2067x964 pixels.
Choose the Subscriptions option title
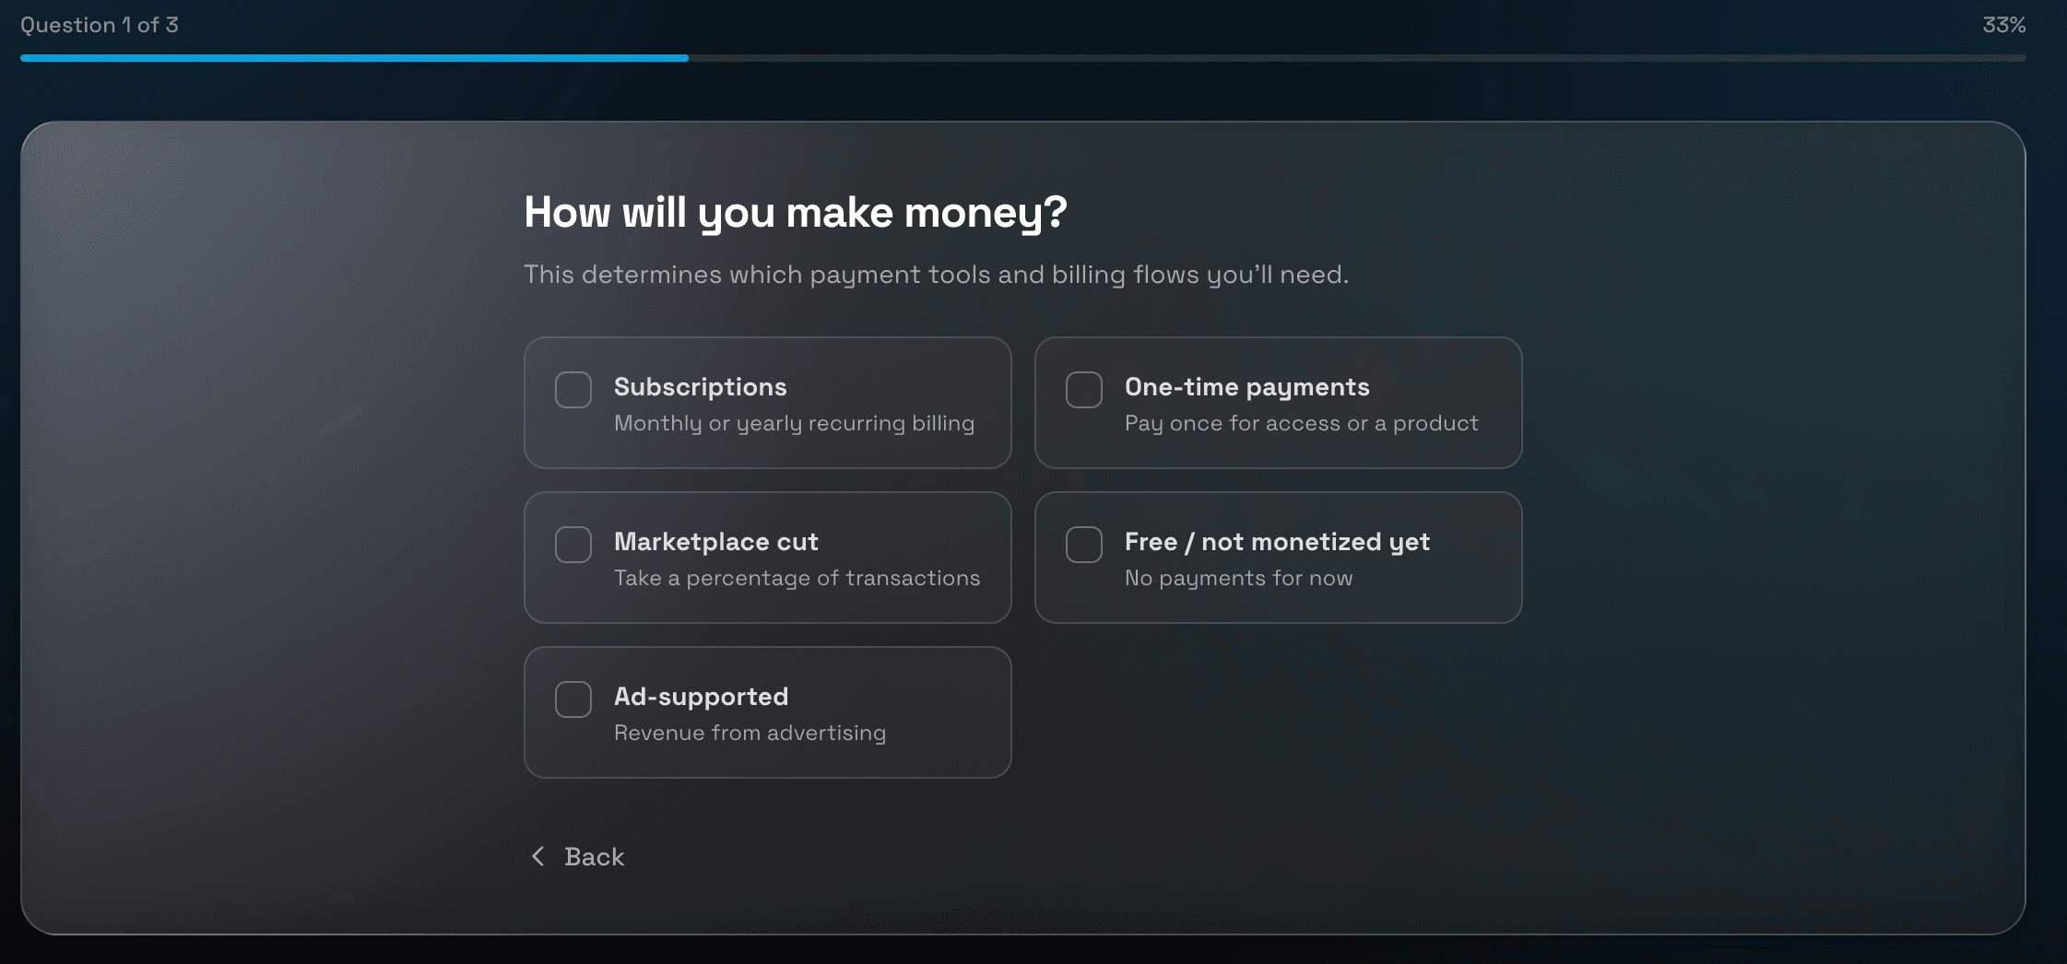[x=700, y=387]
